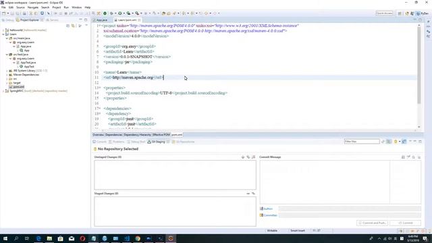Open the Dependency Hierarchy tab
Viewport: 432px width, 243px height.
pos(137,135)
